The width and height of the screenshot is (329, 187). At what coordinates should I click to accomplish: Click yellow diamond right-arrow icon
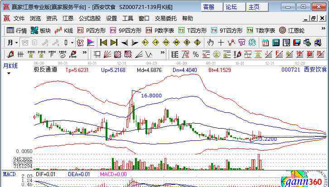pos(155,43)
